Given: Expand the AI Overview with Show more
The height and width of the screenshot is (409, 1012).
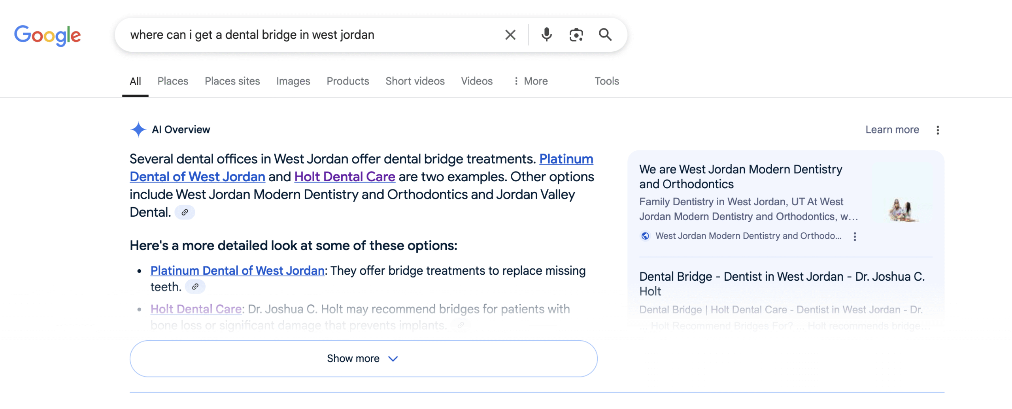Looking at the screenshot, I should pyautogui.click(x=363, y=358).
